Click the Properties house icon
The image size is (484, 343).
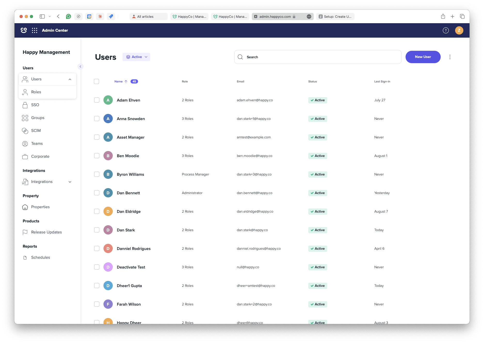[25, 207]
